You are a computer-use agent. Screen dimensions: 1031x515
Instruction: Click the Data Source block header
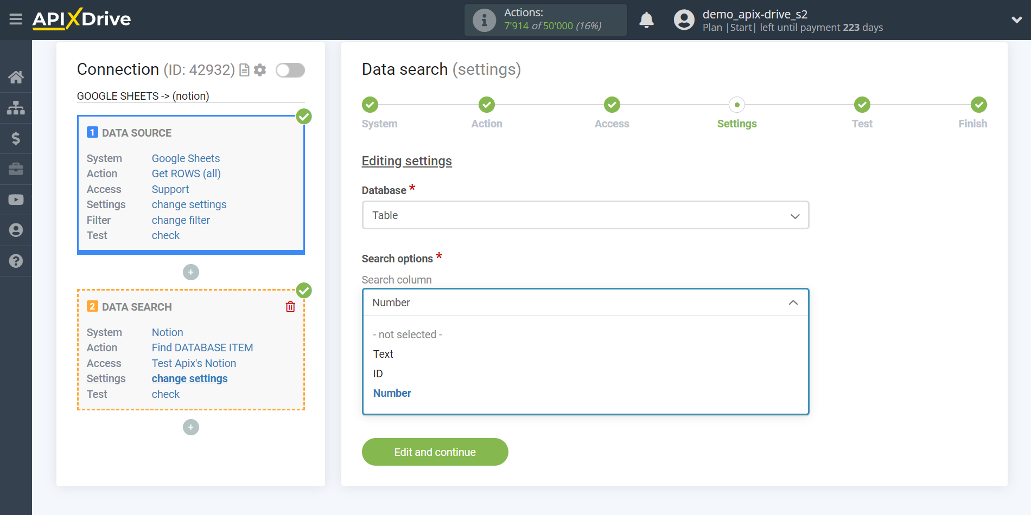point(137,133)
